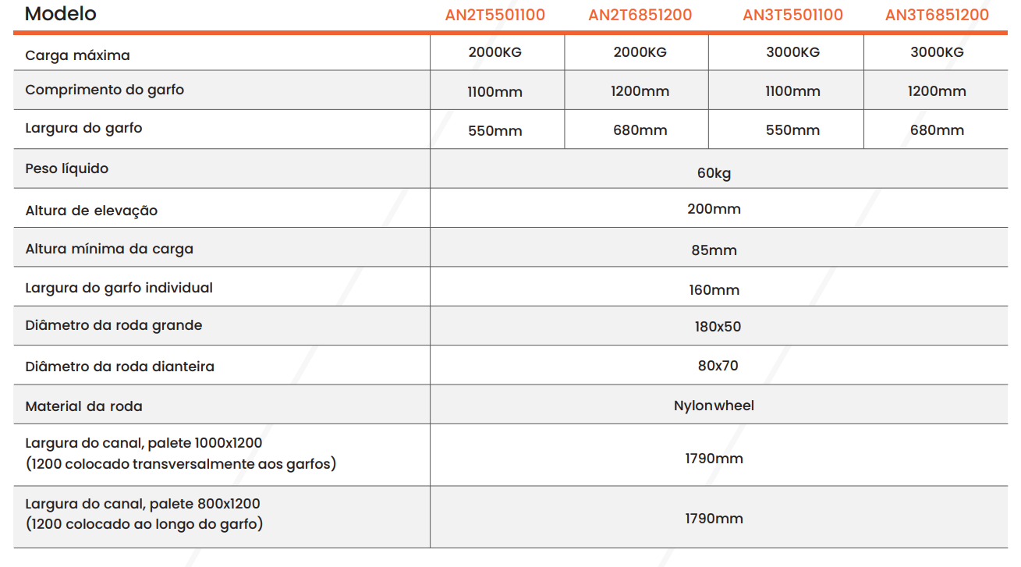Select the palete 800x1200 channel width label

click(144, 514)
